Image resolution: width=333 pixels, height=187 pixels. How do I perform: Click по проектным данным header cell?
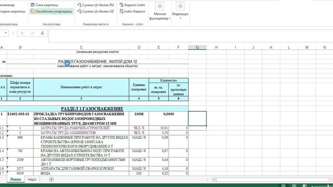(x=178, y=89)
